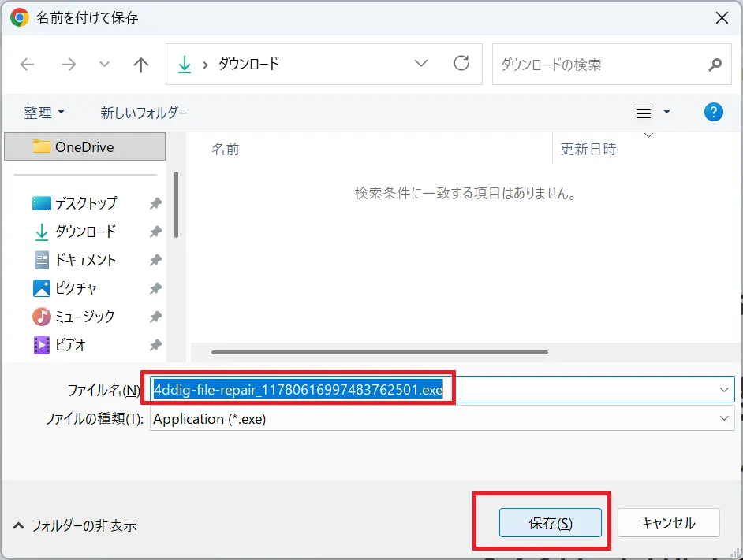Viewport: 743px width, 560px height.
Task: Select OneDrive in the navigation pane
Action: tap(85, 146)
